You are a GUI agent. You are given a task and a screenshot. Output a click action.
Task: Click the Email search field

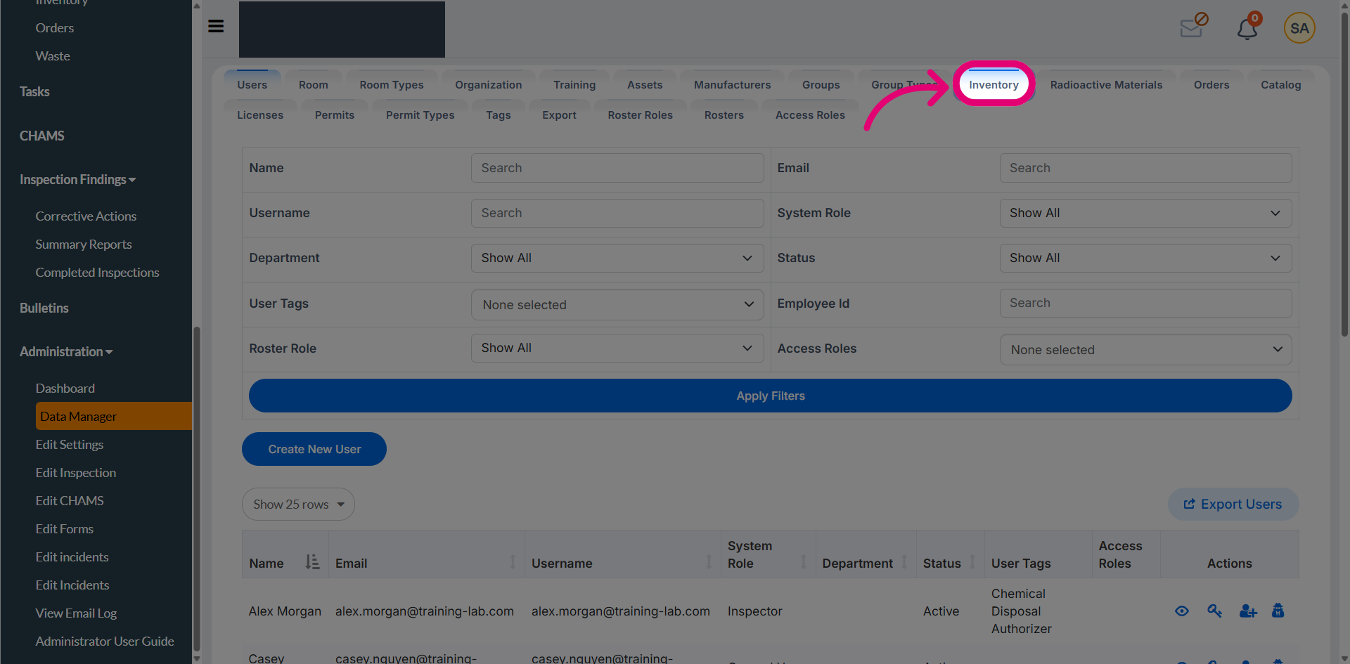(1145, 168)
